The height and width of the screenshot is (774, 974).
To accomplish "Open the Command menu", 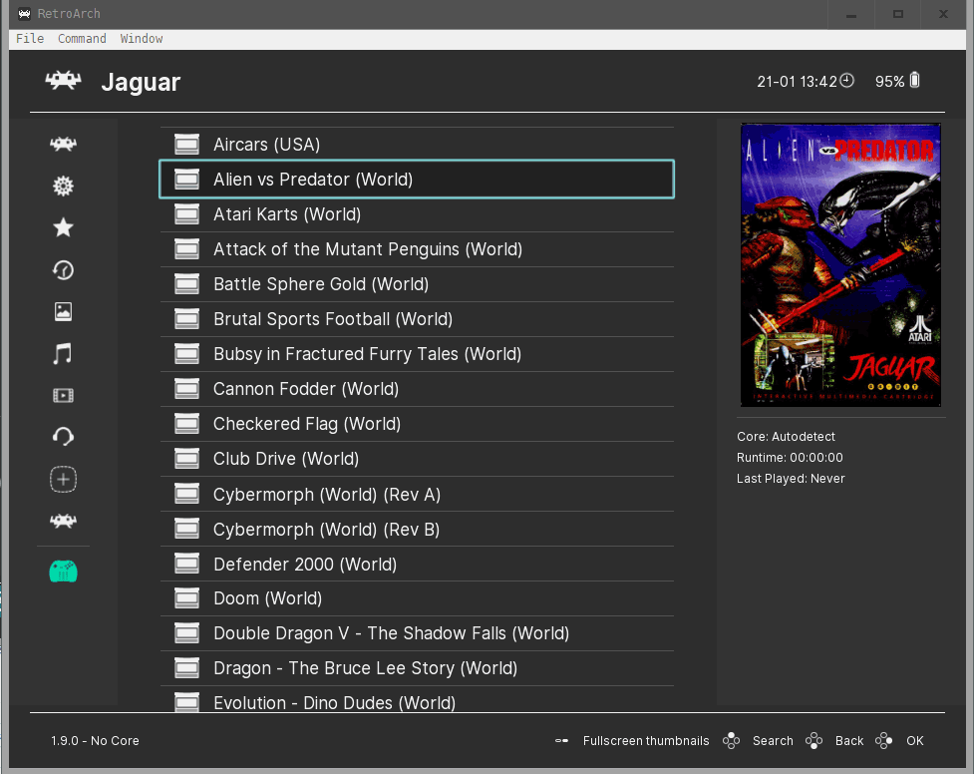I will 82,39.
